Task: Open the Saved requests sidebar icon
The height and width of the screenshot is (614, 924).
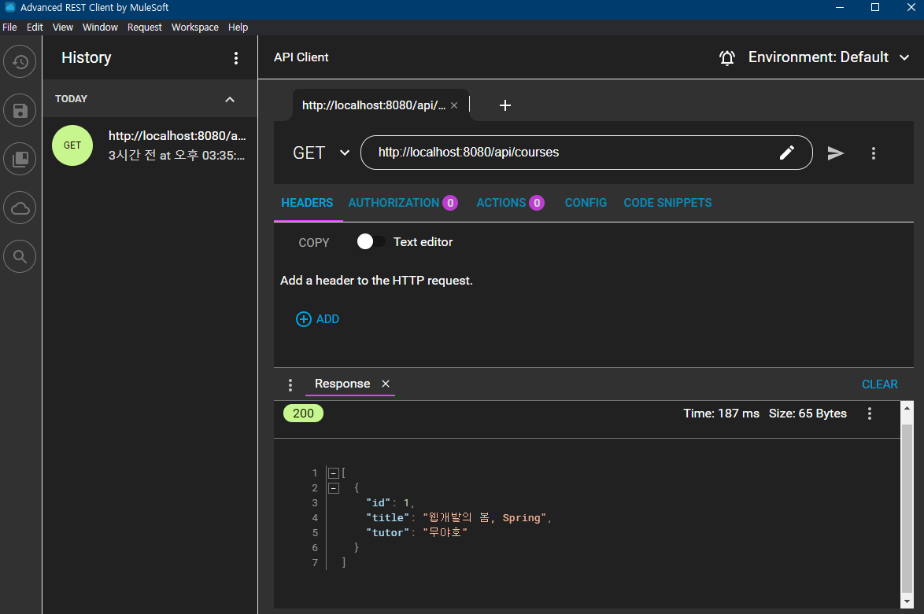Action: click(x=20, y=111)
